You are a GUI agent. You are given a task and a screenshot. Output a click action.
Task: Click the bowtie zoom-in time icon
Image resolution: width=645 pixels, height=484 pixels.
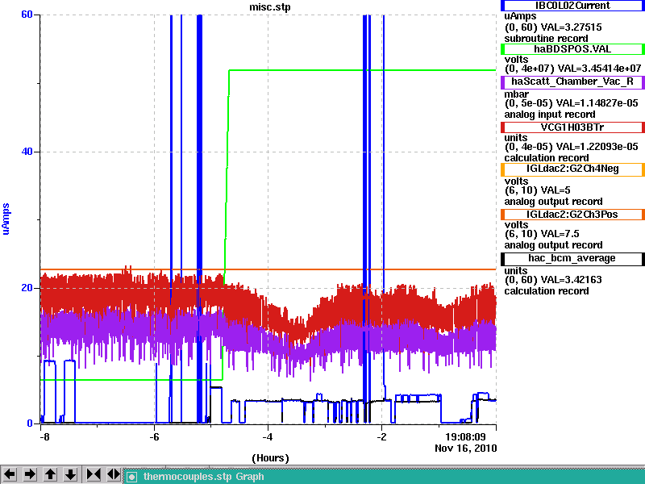(x=94, y=474)
